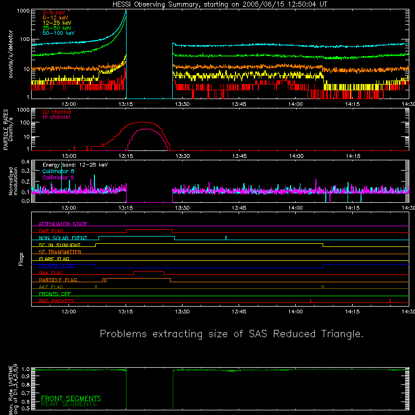This screenshot has width=415, height=415.
Task: Click the PARTICLE_FLAG label
Action: (x=58, y=280)
